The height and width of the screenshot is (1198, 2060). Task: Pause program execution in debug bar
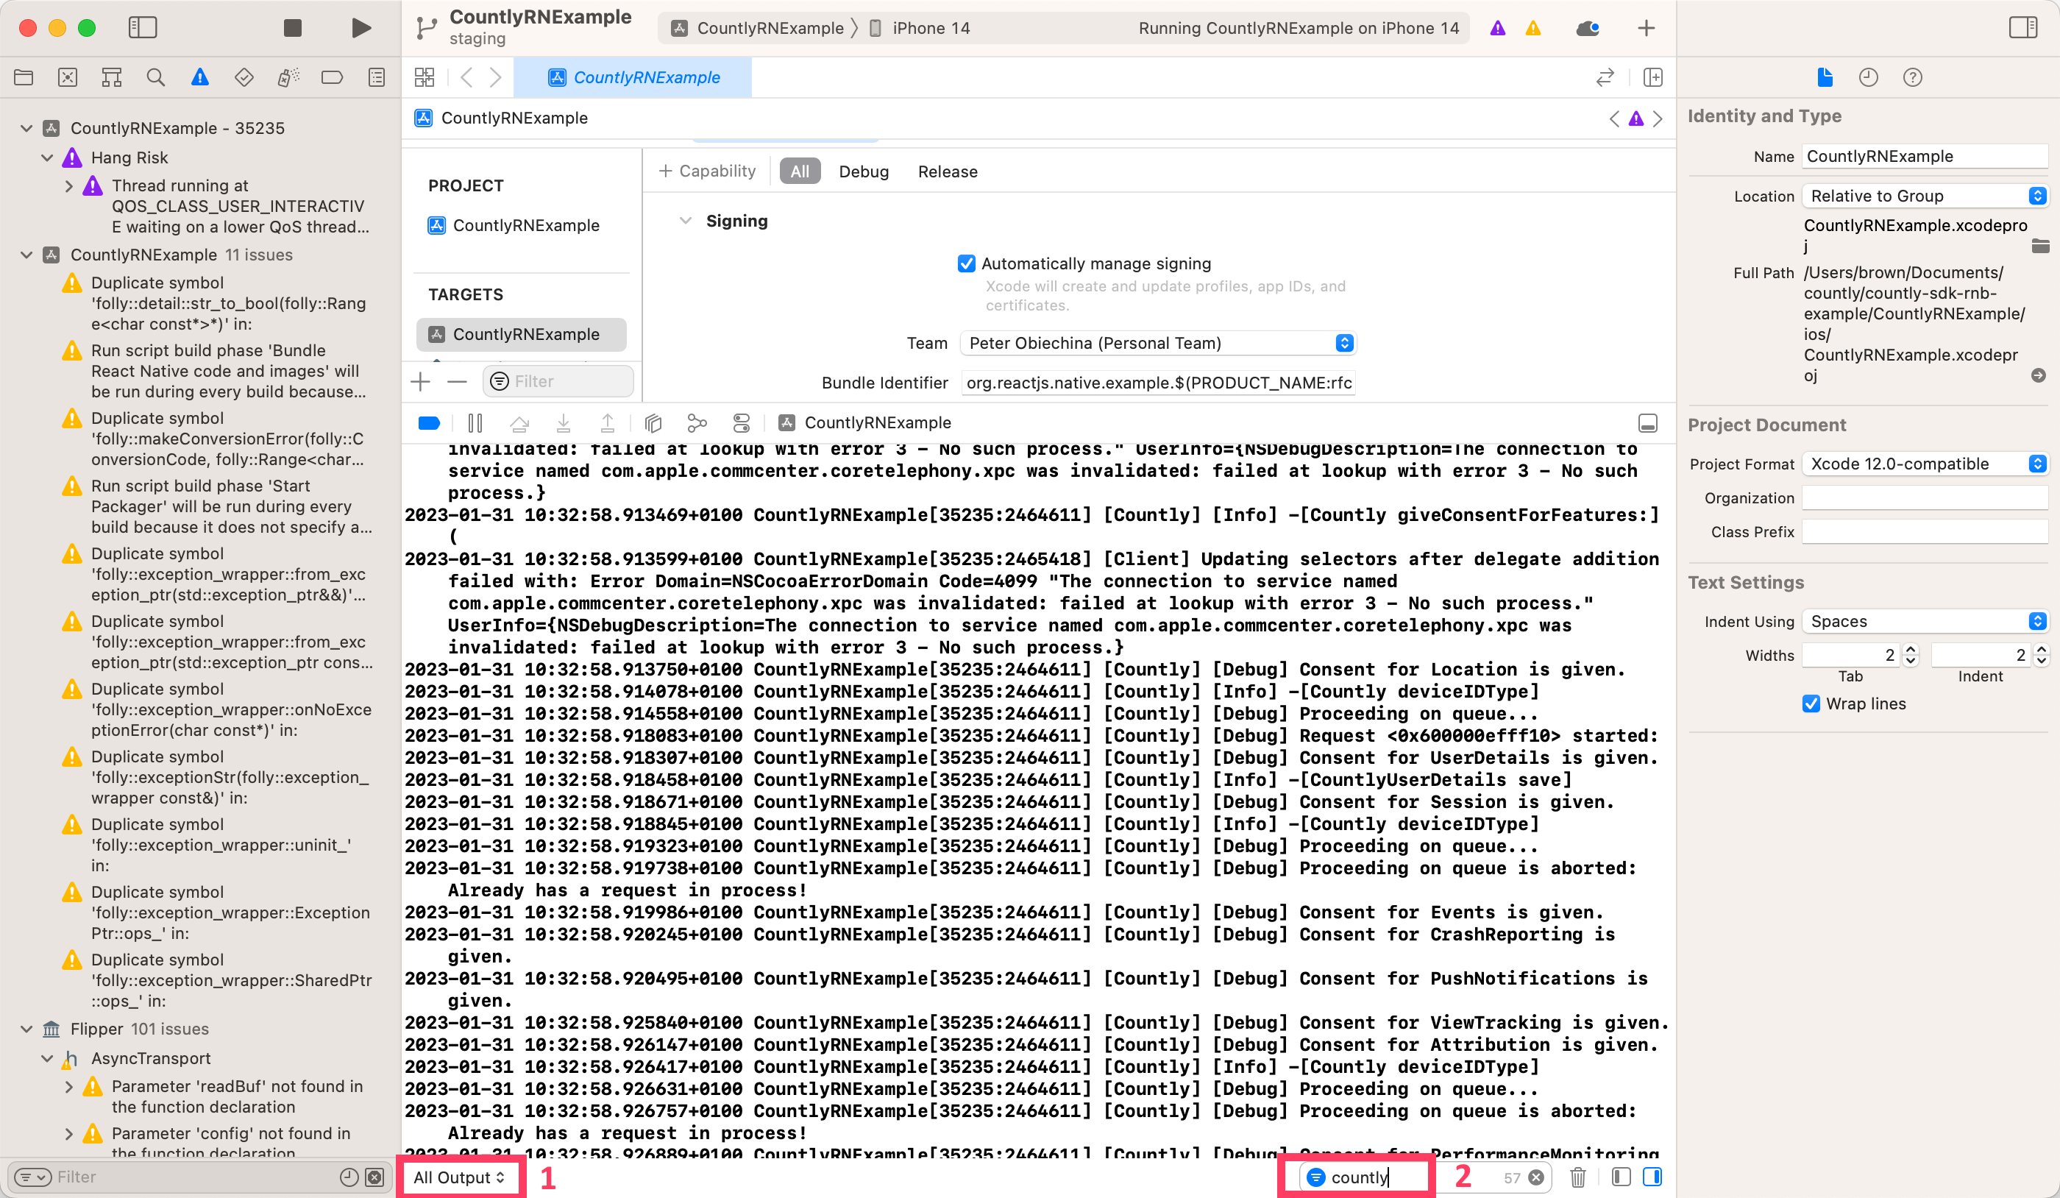475,423
